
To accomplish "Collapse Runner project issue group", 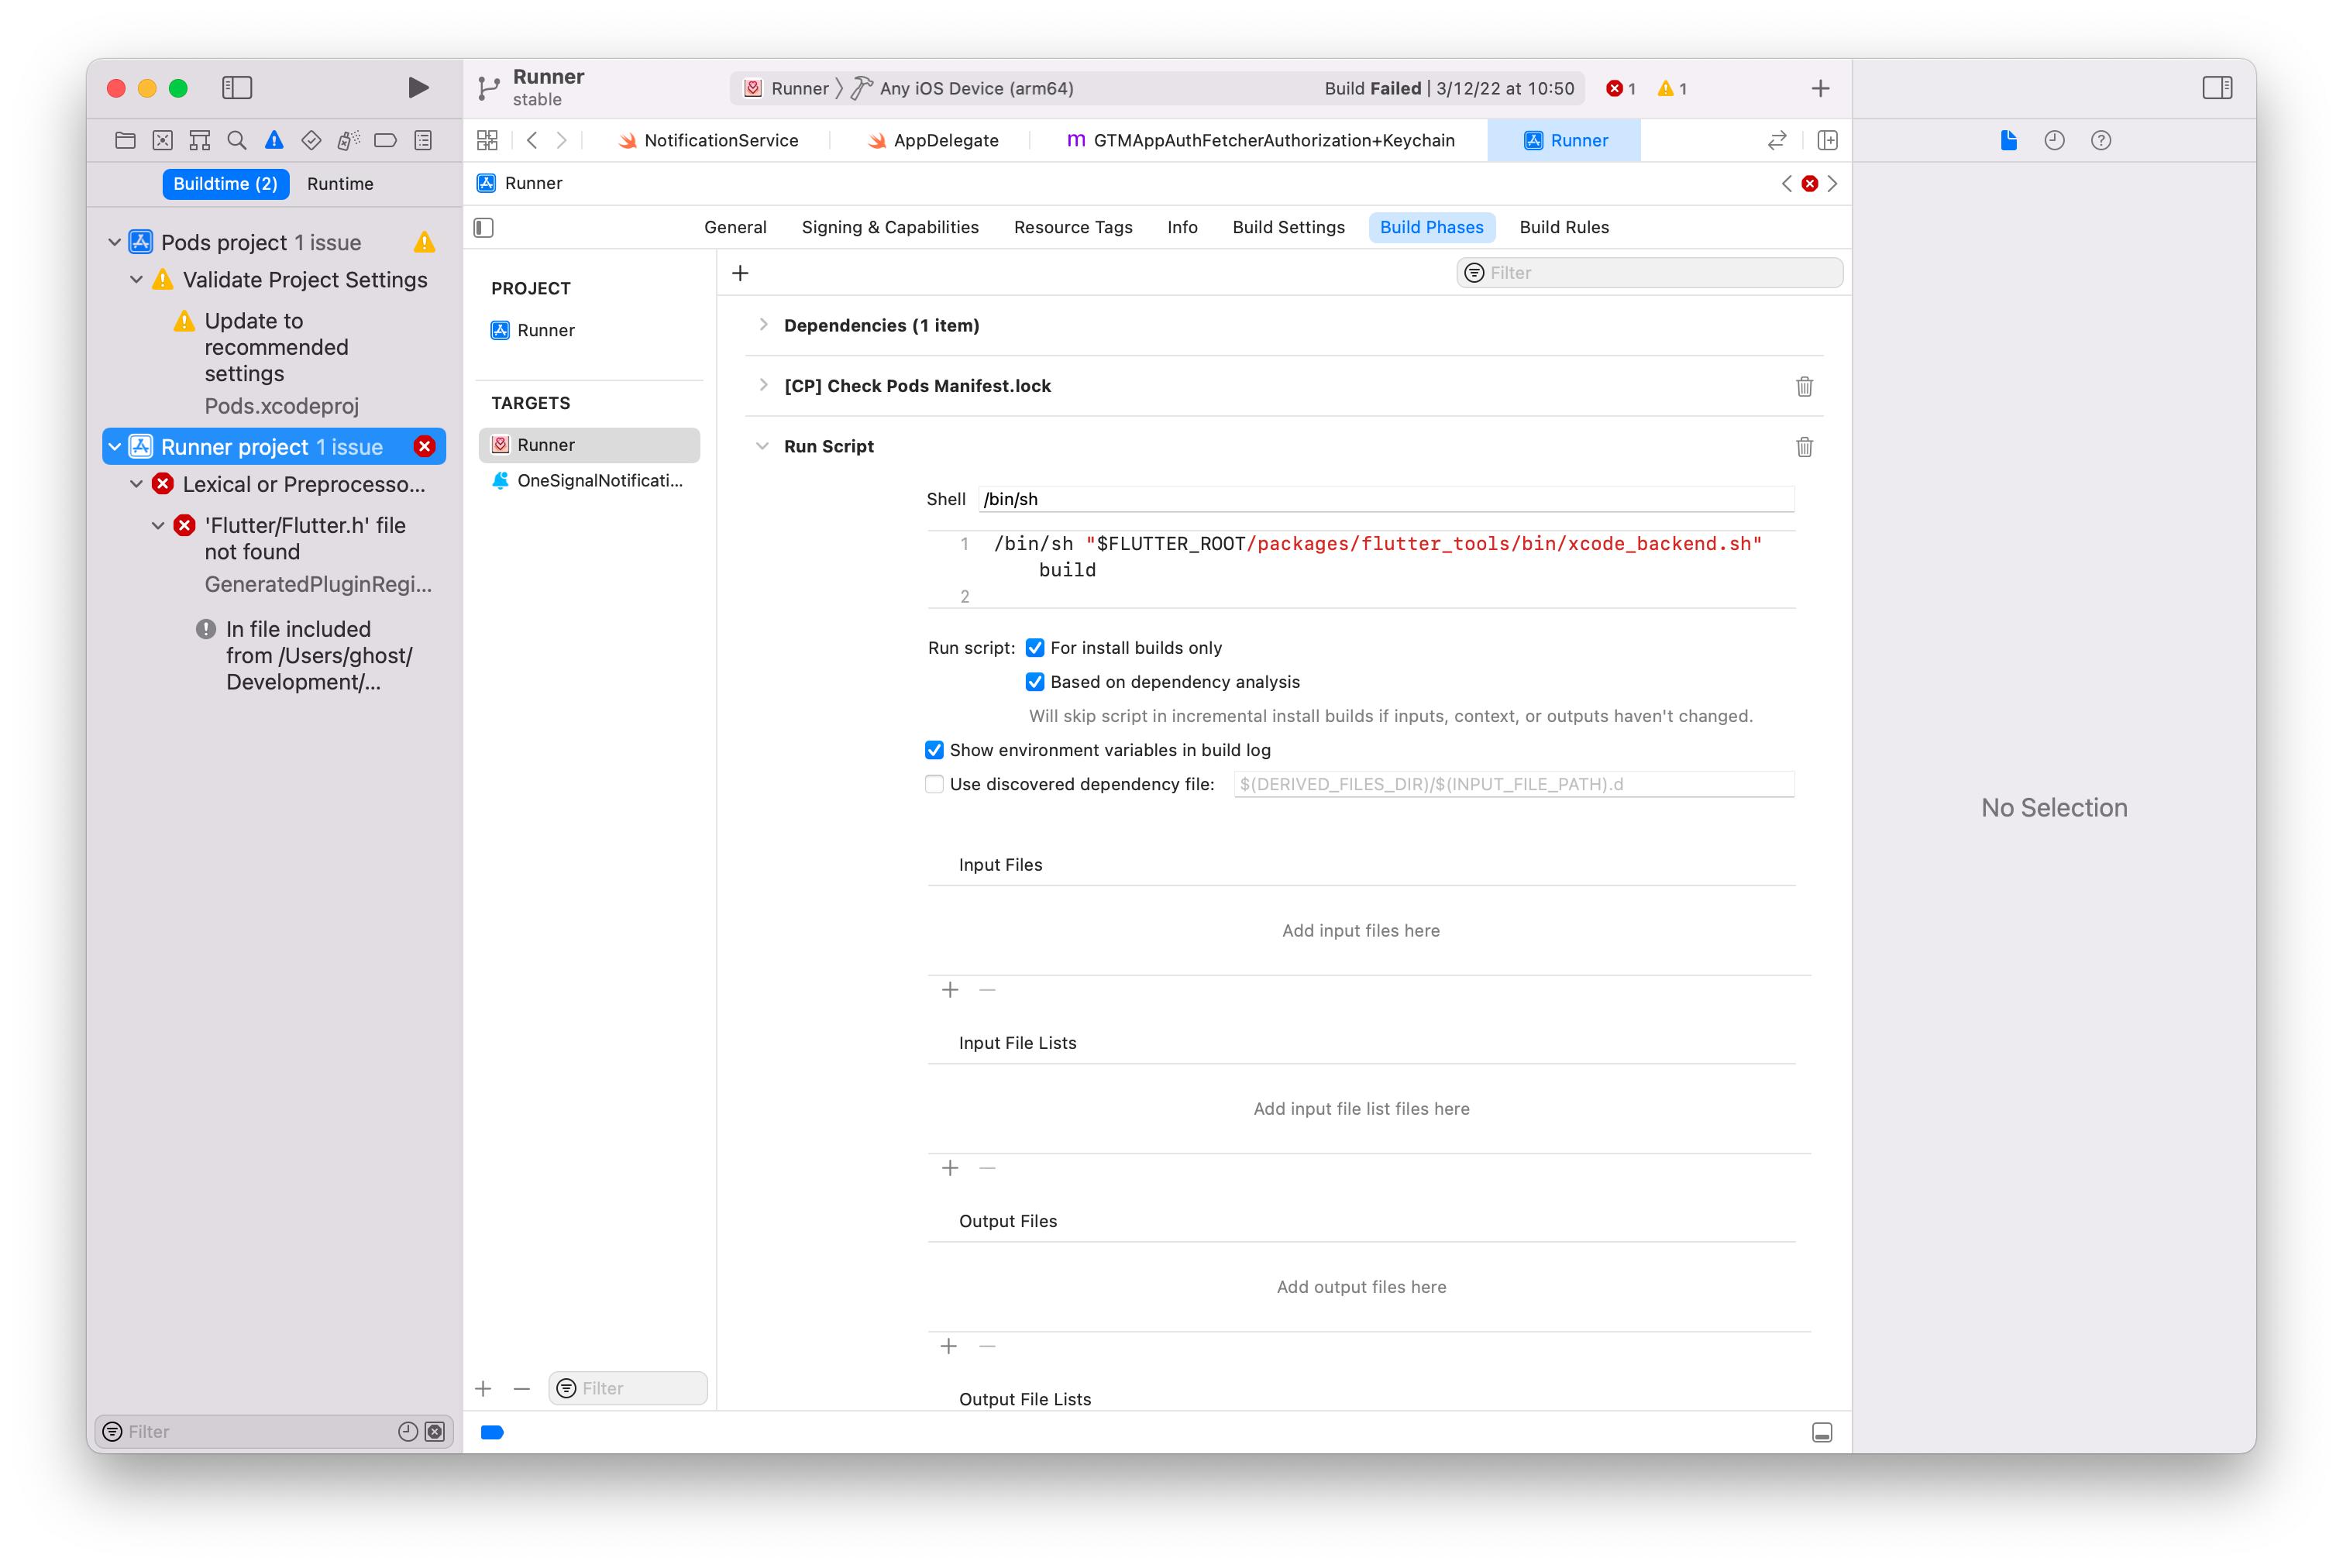I will (x=114, y=446).
